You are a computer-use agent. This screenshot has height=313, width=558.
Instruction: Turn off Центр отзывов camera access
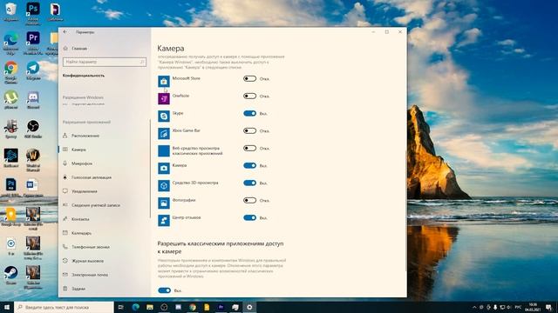(x=249, y=217)
